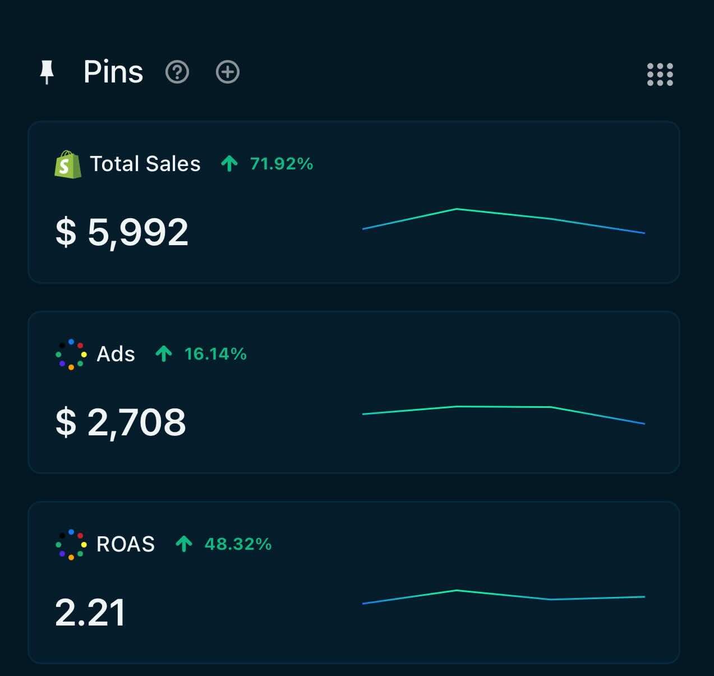
Task: Click the 2.21 ROAS value
Action: 91,613
